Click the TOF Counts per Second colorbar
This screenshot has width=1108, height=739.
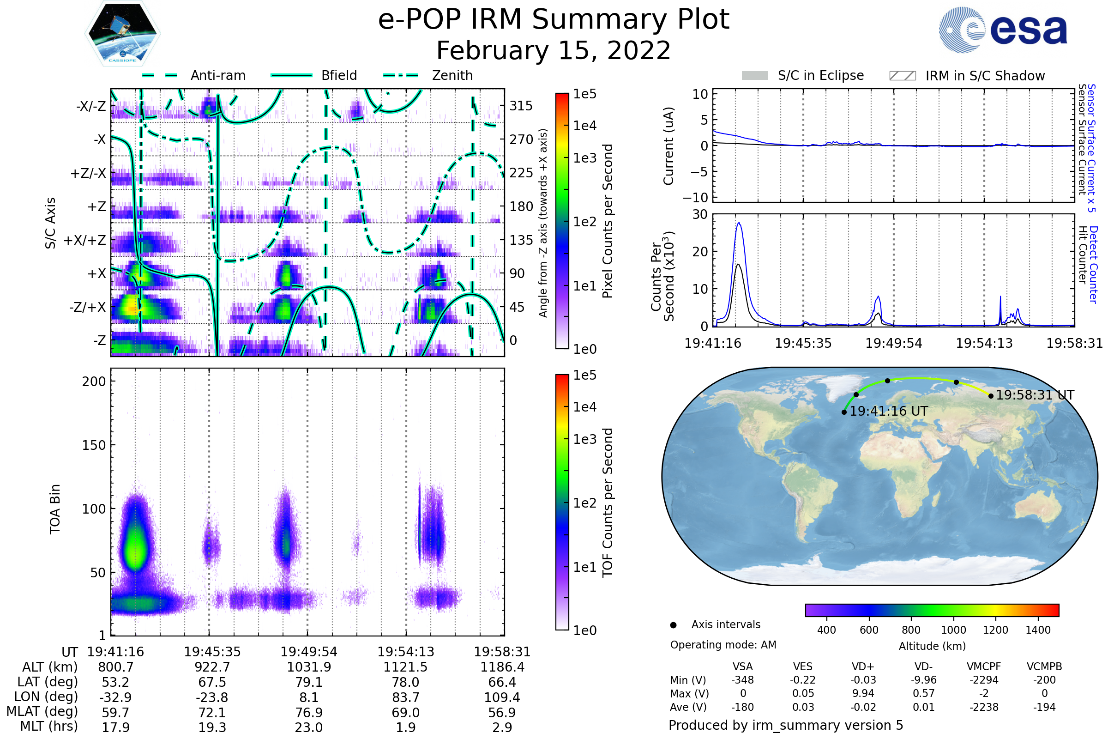point(562,502)
